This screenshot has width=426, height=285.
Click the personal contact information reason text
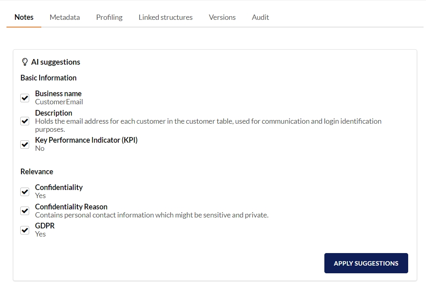(152, 215)
